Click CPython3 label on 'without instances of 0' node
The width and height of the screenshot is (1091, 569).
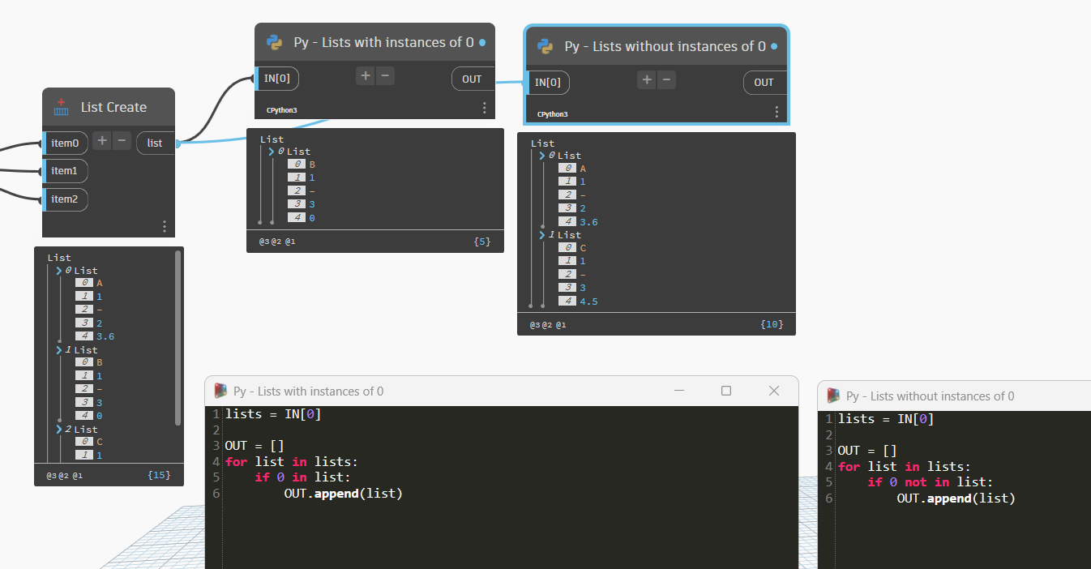(x=552, y=113)
